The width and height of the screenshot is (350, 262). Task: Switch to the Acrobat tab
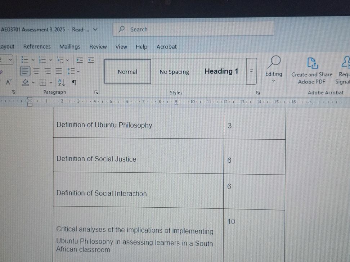pyautogui.click(x=166, y=47)
